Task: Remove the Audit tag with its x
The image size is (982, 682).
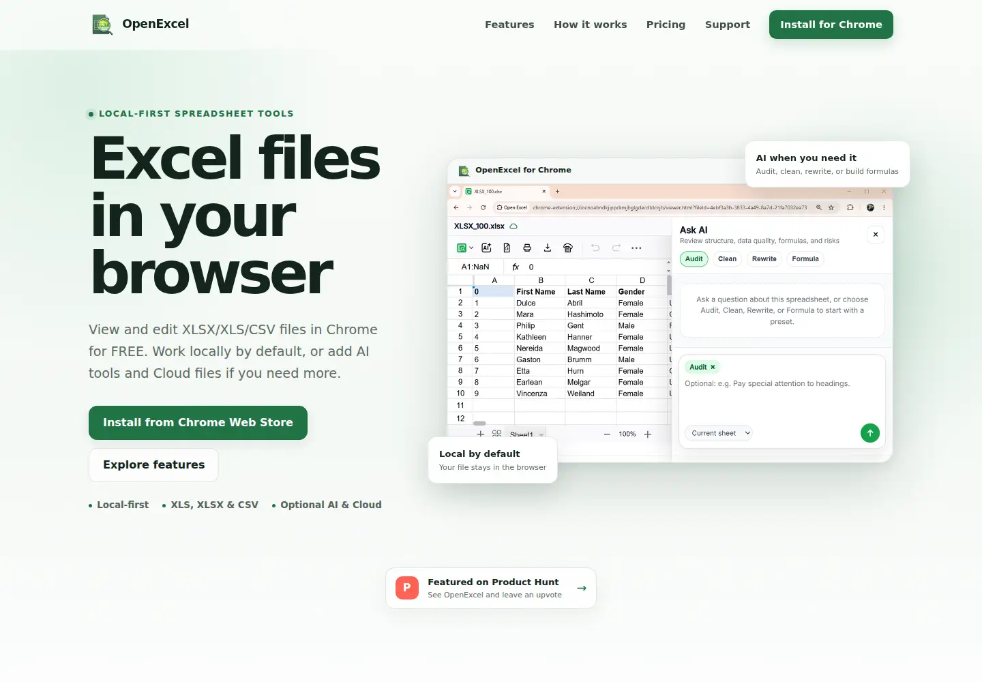Action: pyautogui.click(x=713, y=367)
